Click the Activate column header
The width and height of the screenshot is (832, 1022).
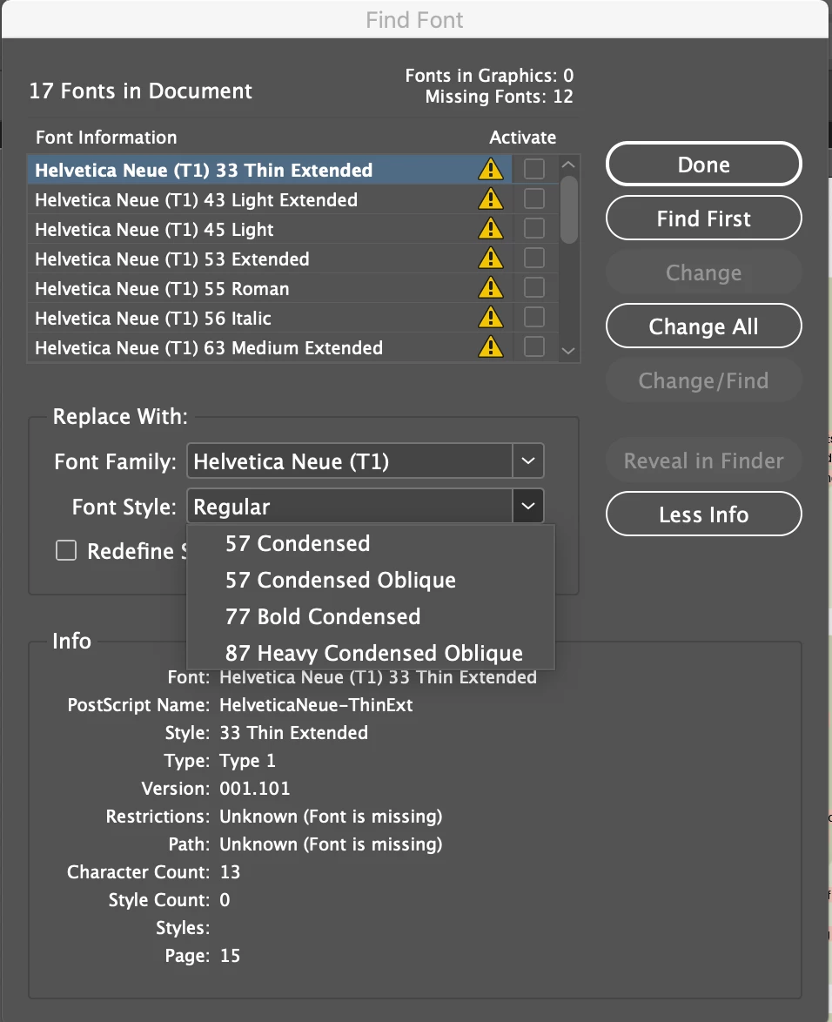[522, 137]
